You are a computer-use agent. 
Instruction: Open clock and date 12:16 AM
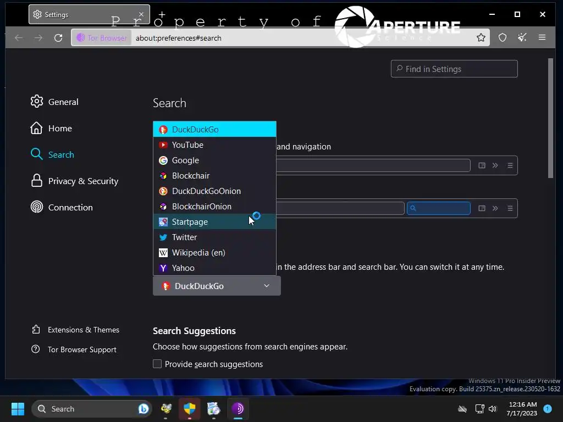522,409
